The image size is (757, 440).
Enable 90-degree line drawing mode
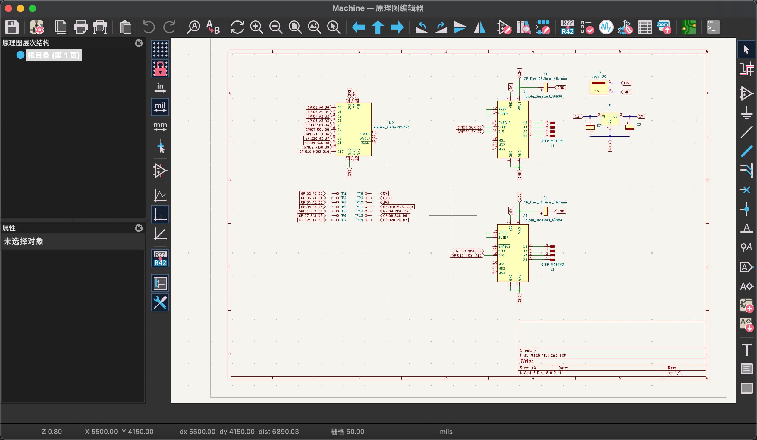coord(160,214)
